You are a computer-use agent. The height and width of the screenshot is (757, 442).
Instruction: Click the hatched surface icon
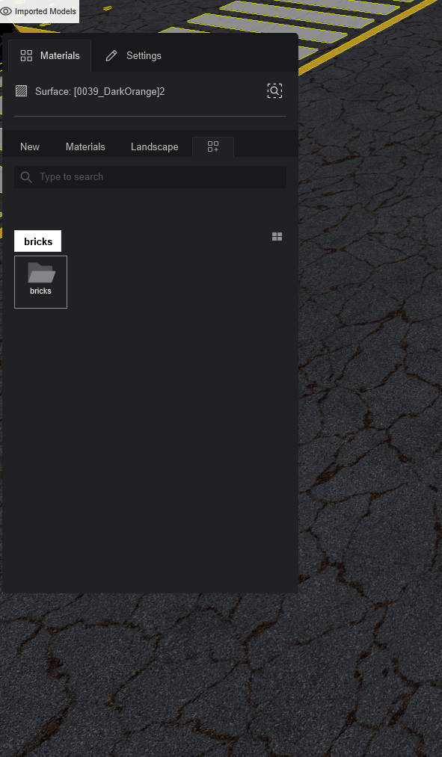[x=21, y=90]
